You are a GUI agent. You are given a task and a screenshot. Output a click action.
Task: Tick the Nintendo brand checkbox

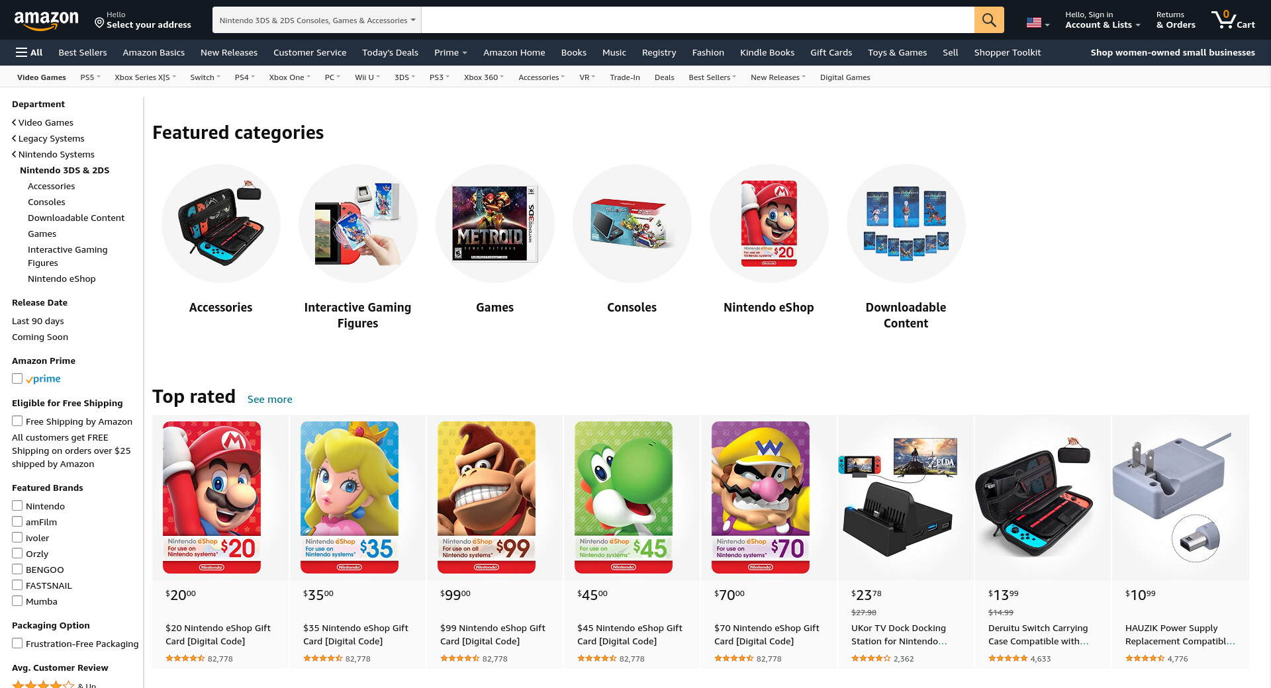point(17,505)
